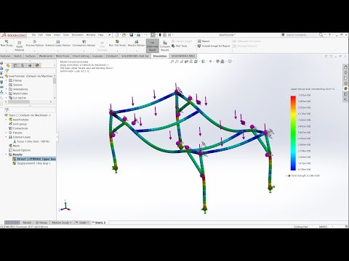Open the Edit menu
Screen dimensions: 349x261
point(41,35)
